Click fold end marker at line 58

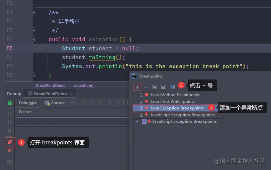click(33, 75)
